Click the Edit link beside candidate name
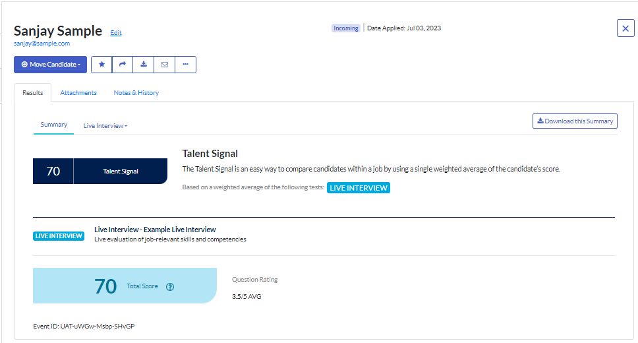The image size is (638, 343). (116, 32)
